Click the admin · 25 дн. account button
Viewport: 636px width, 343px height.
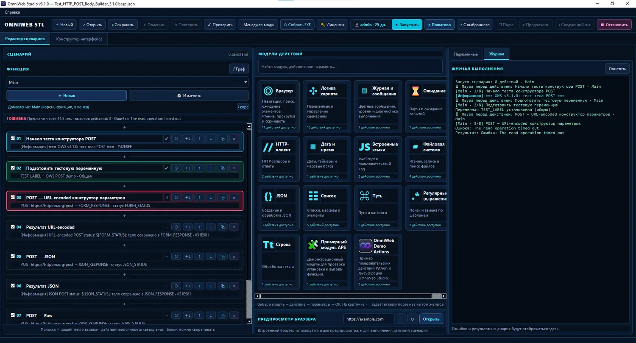[x=370, y=25]
